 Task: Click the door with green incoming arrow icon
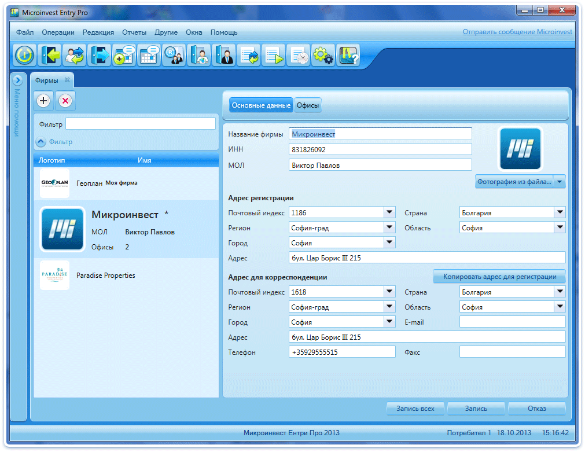tap(50, 55)
